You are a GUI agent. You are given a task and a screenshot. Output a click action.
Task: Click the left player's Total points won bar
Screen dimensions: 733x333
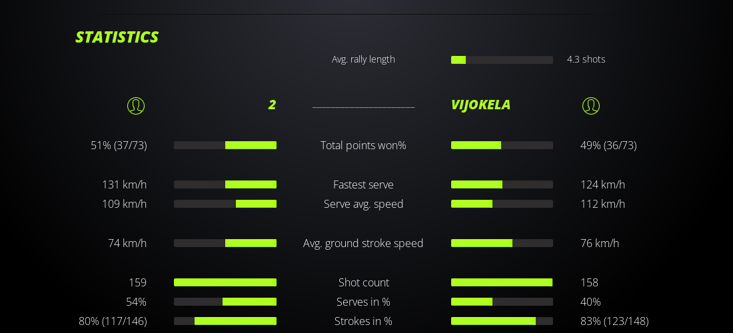coord(225,145)
